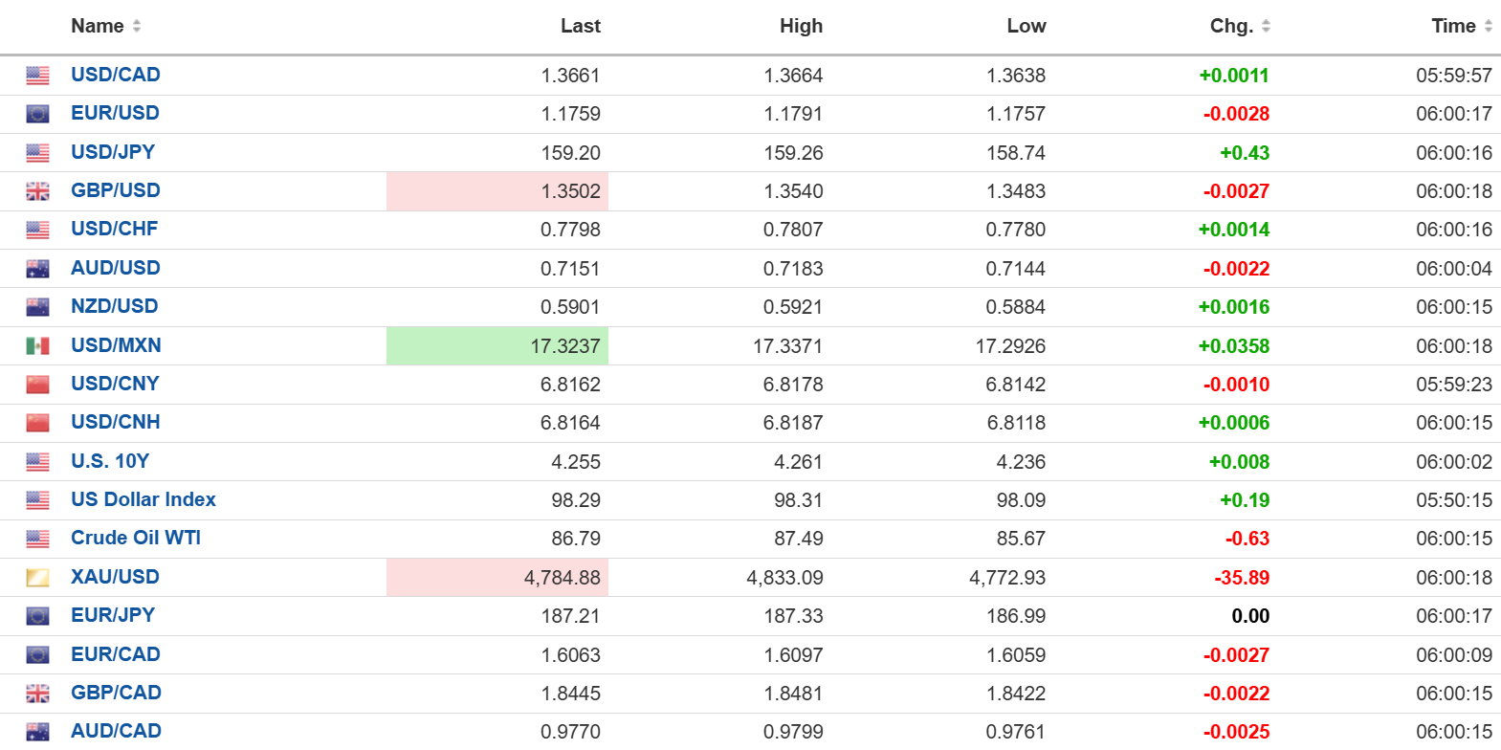1501x750 pixels.
Task: Open the USD/CHF currency pair link
Action: (x=115, y=229)
